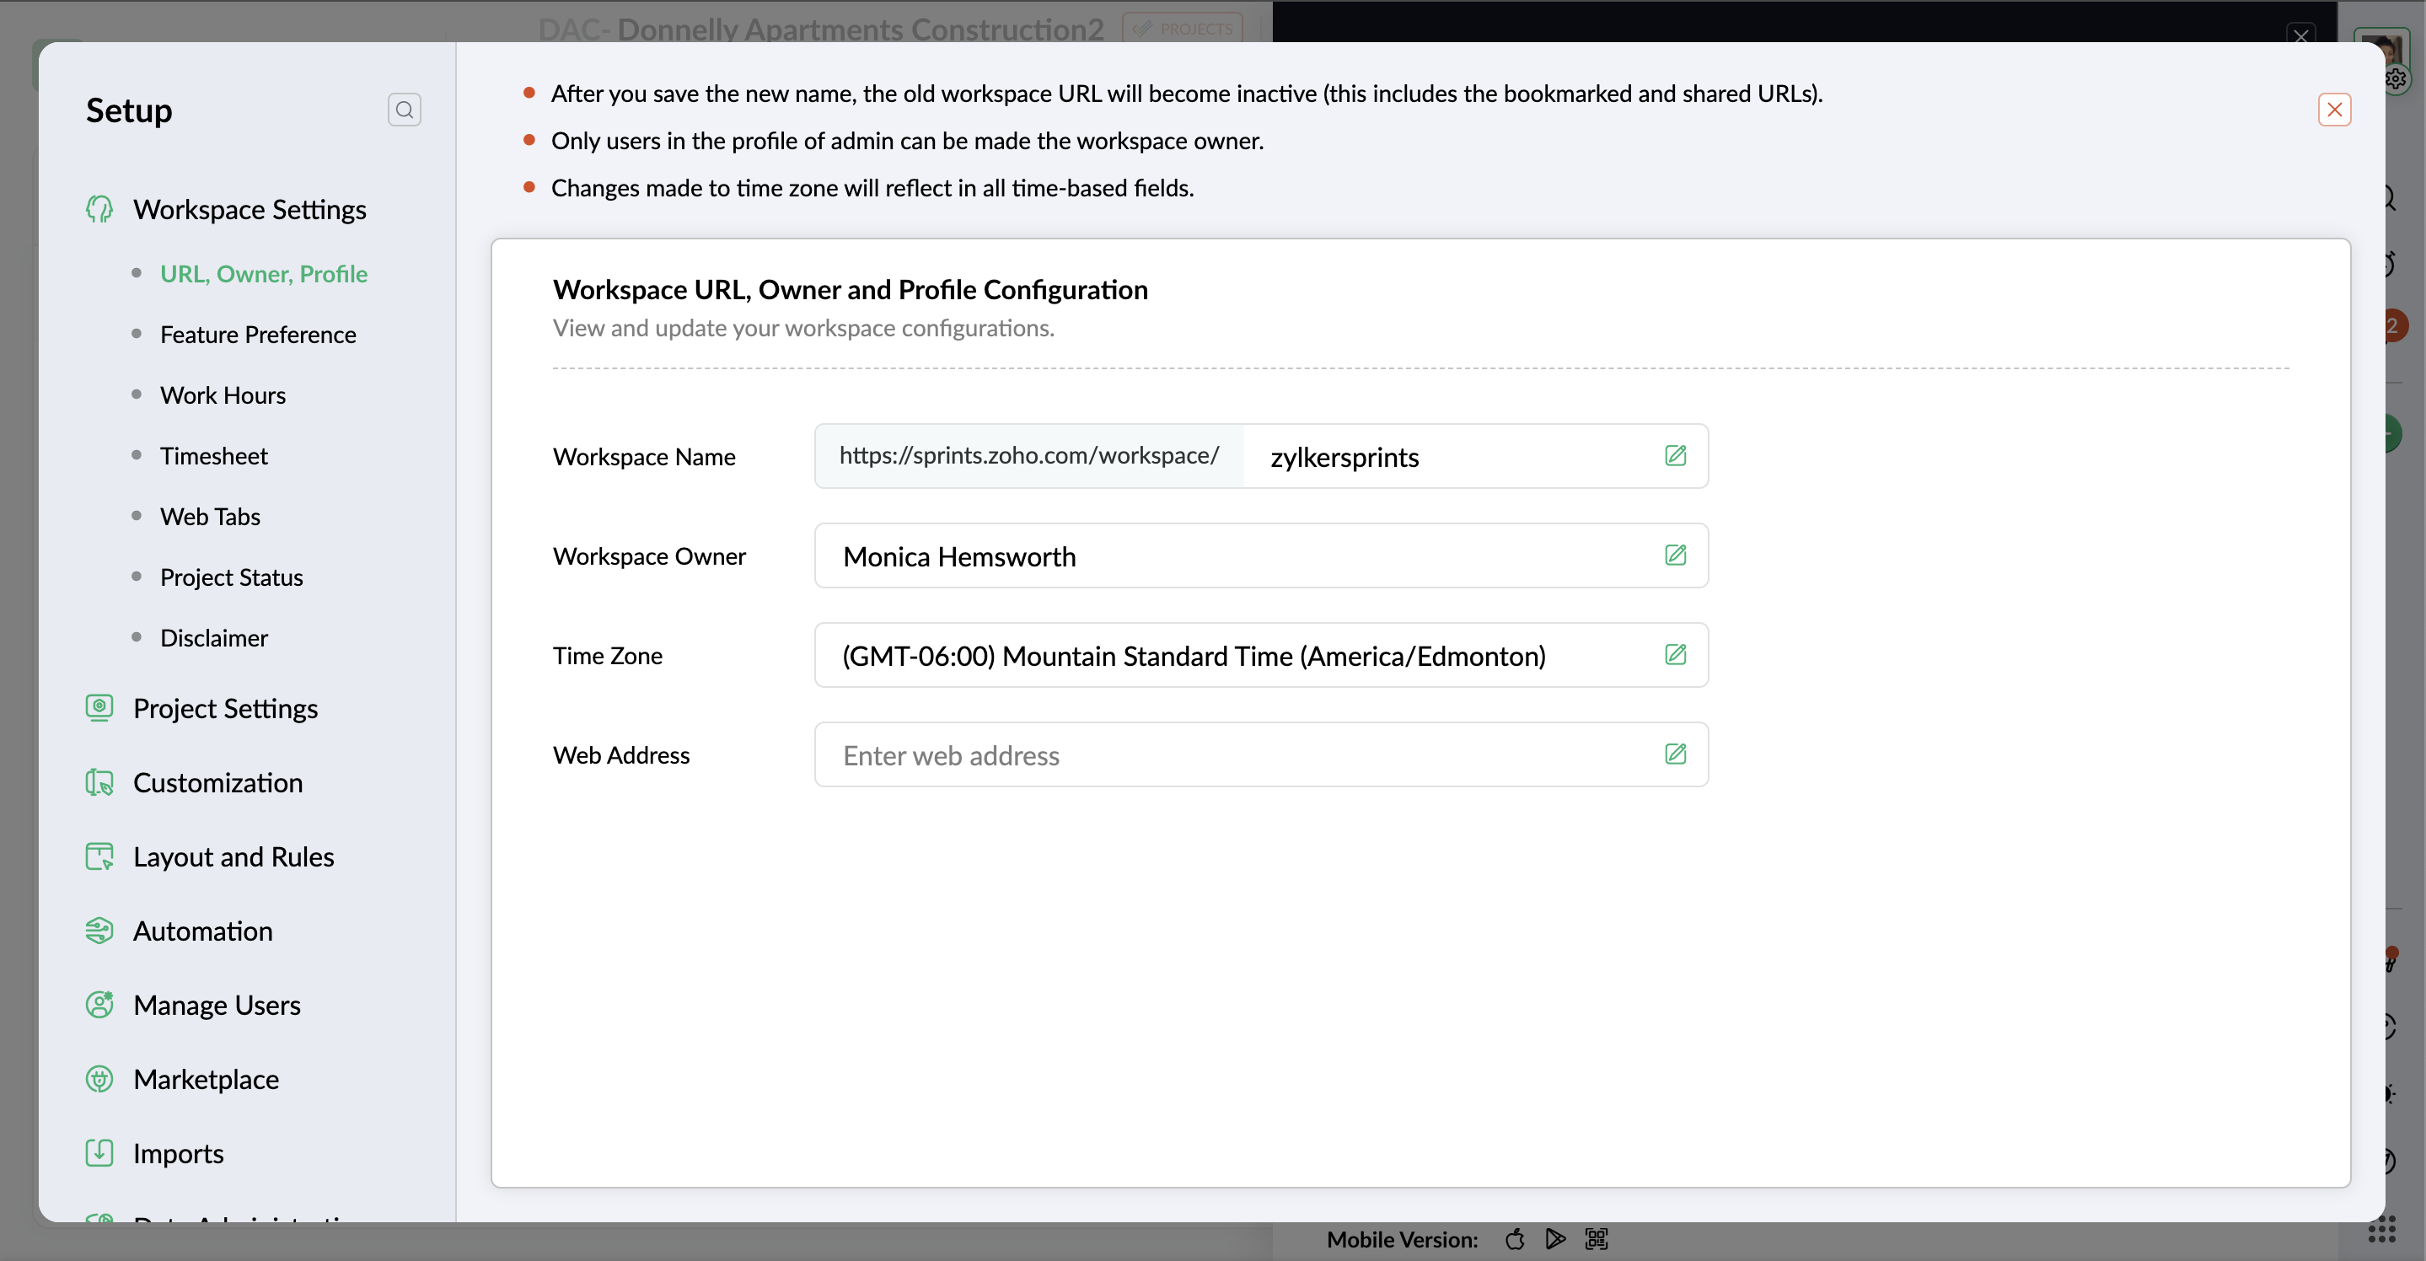Image resolution: width=2426 pixels, height=1261 pixels.
Task: Expand the Marketplace section
Action: click(x=207, y=1078)
